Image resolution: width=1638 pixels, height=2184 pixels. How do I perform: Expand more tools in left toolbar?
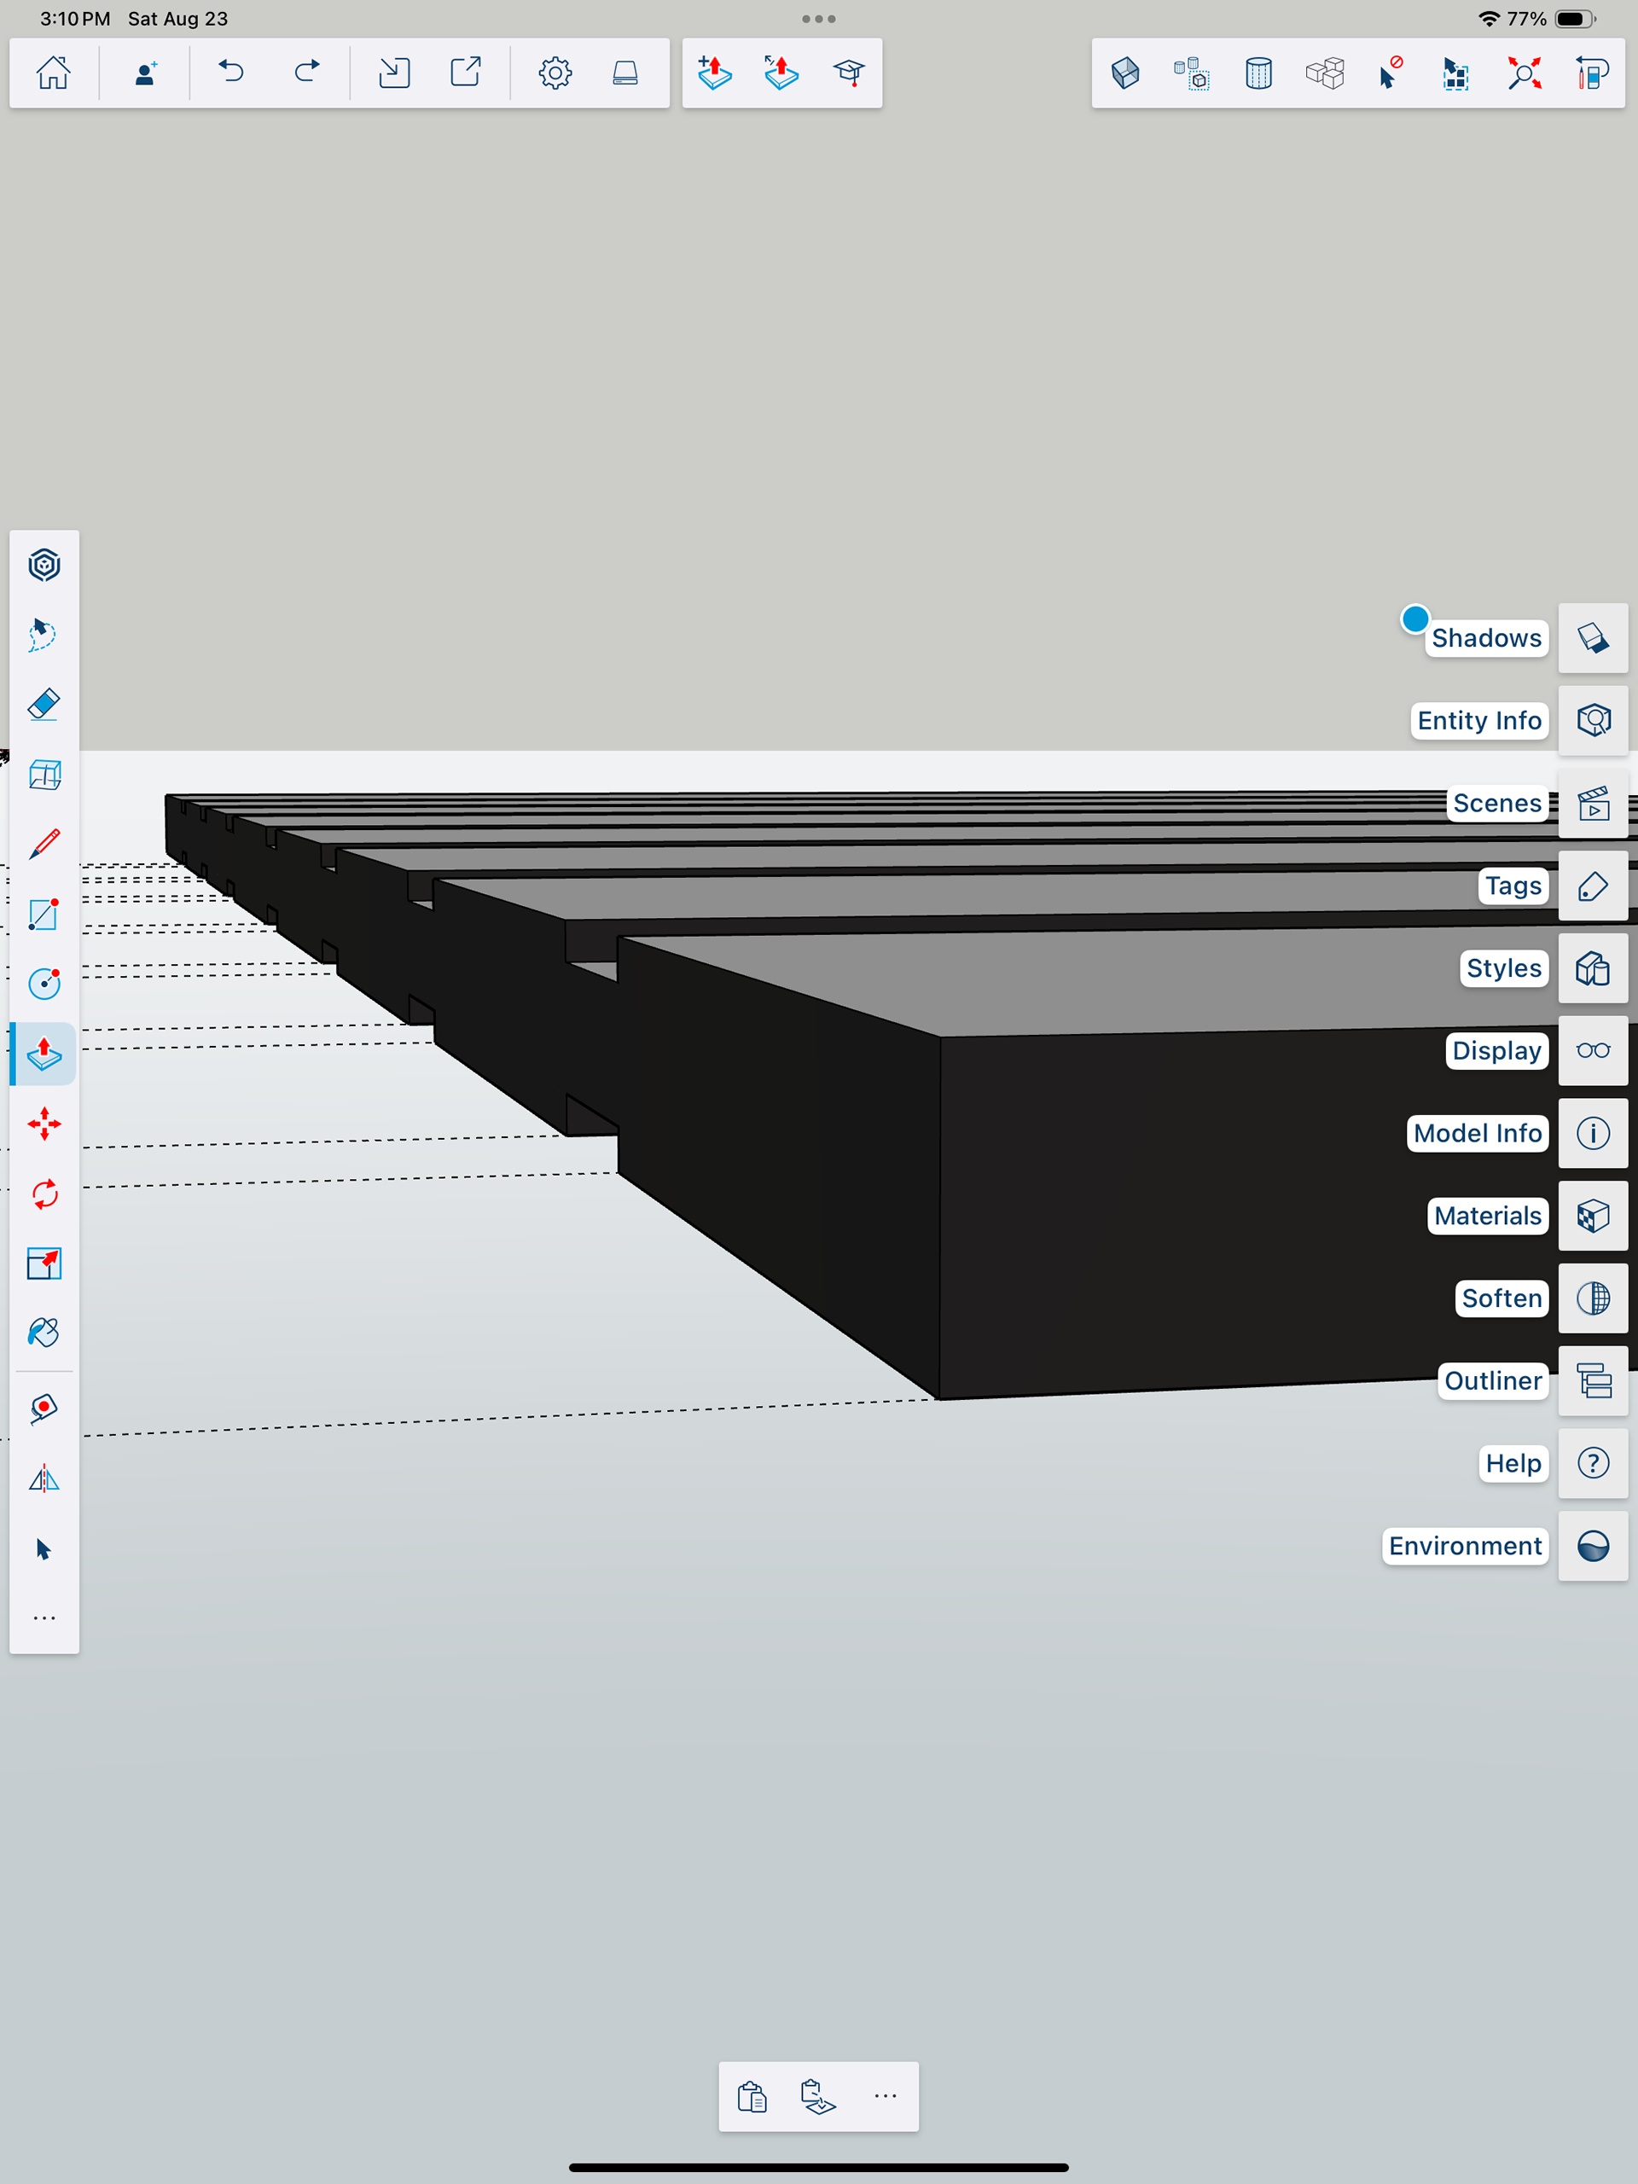pyautogui.click(x=44, y=1618)
